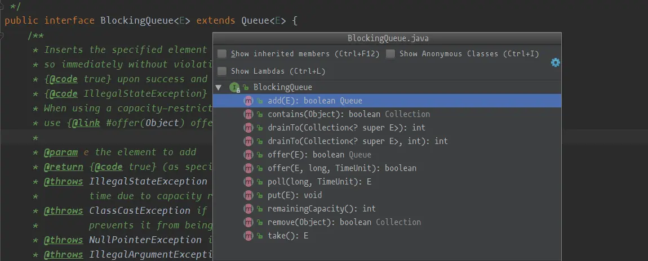The height and width of the screenshot is (261, 648).
Task: Click @throws ClassCastException line
Action: pos(126,211)
